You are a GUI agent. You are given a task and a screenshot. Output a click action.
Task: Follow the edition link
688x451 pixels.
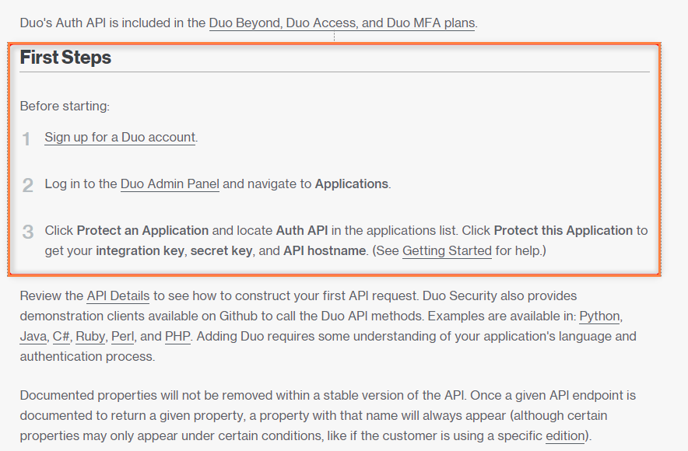coord(564,435)
